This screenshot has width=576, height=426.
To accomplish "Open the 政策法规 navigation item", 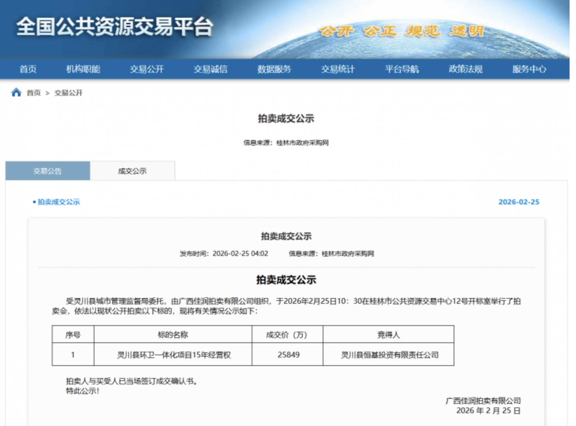I will [465, 69].
